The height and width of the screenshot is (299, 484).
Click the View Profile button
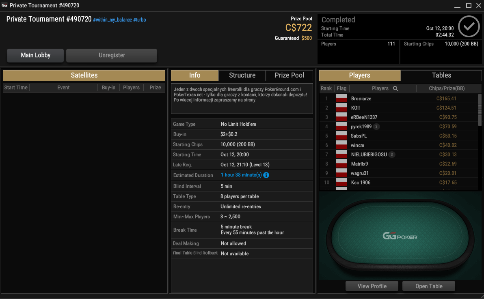click(372, 286)
